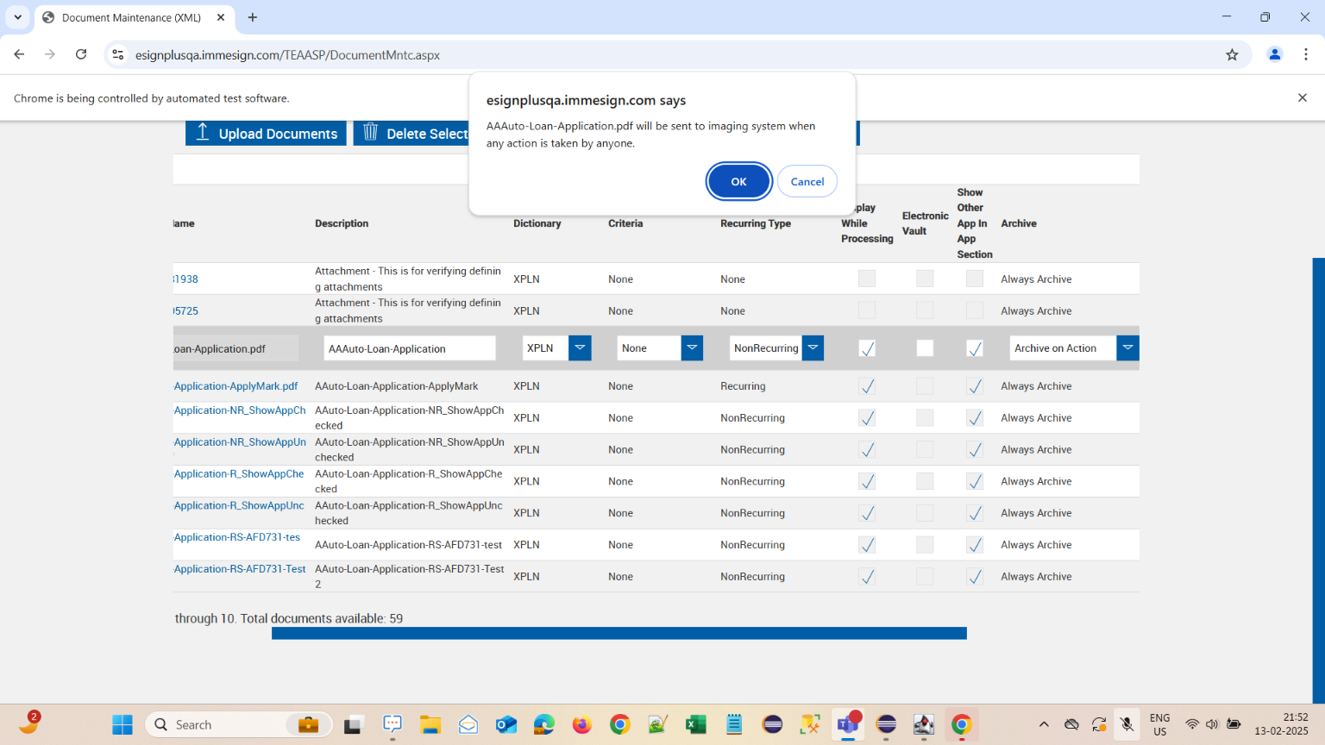
Task: Click the Upload Documents button
Action: pos(266,133)
